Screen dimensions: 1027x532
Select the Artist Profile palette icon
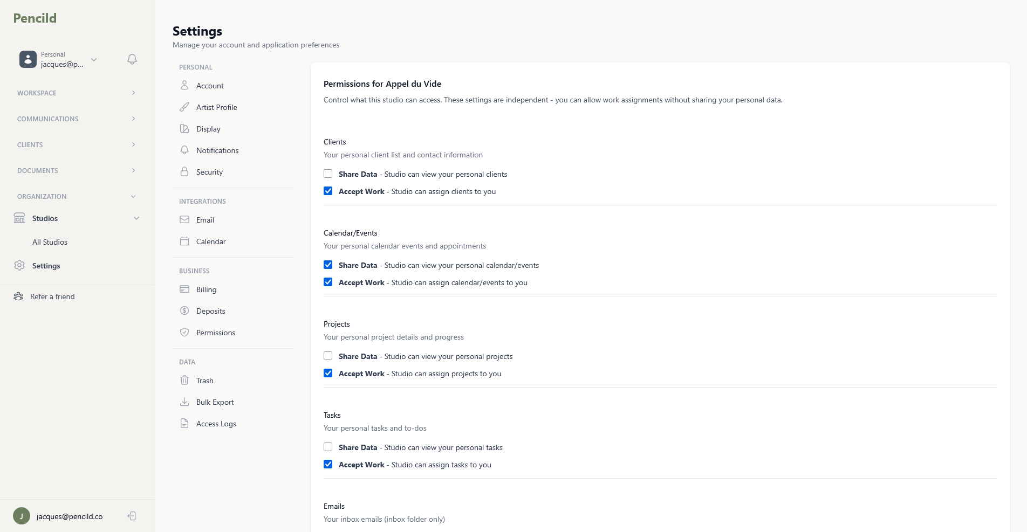tap(184, 107)
